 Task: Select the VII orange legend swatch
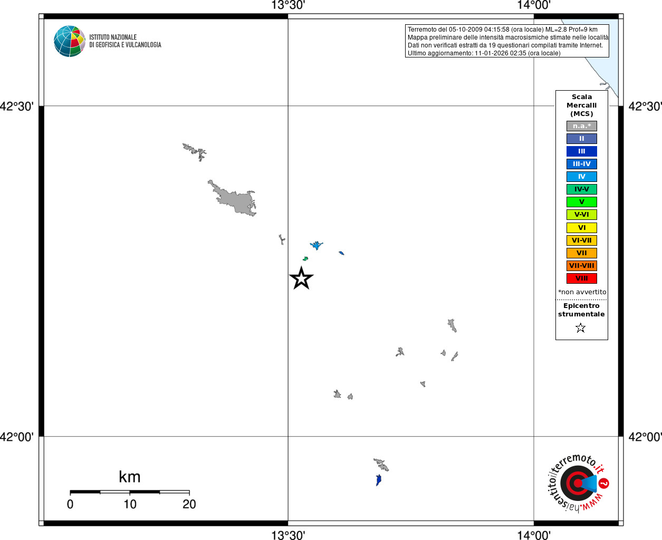click(x=582, y=253)
